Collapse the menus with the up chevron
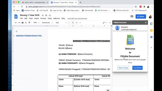This screenshot has height=91, width=162. [x=110, y=23]
